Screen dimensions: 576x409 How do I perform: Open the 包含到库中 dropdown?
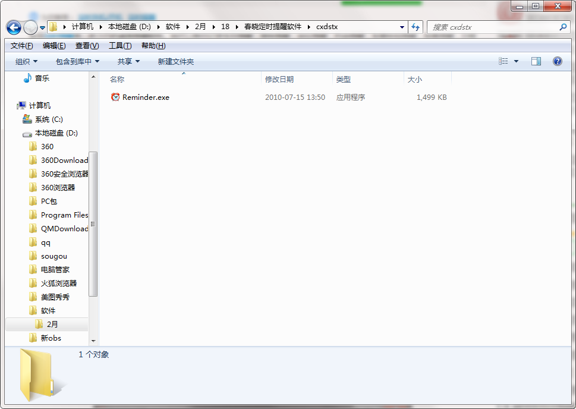[x=77, y=61]
